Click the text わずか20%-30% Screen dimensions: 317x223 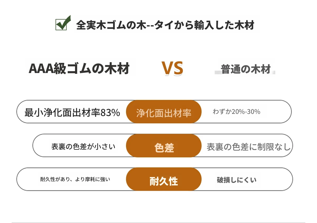236,112
